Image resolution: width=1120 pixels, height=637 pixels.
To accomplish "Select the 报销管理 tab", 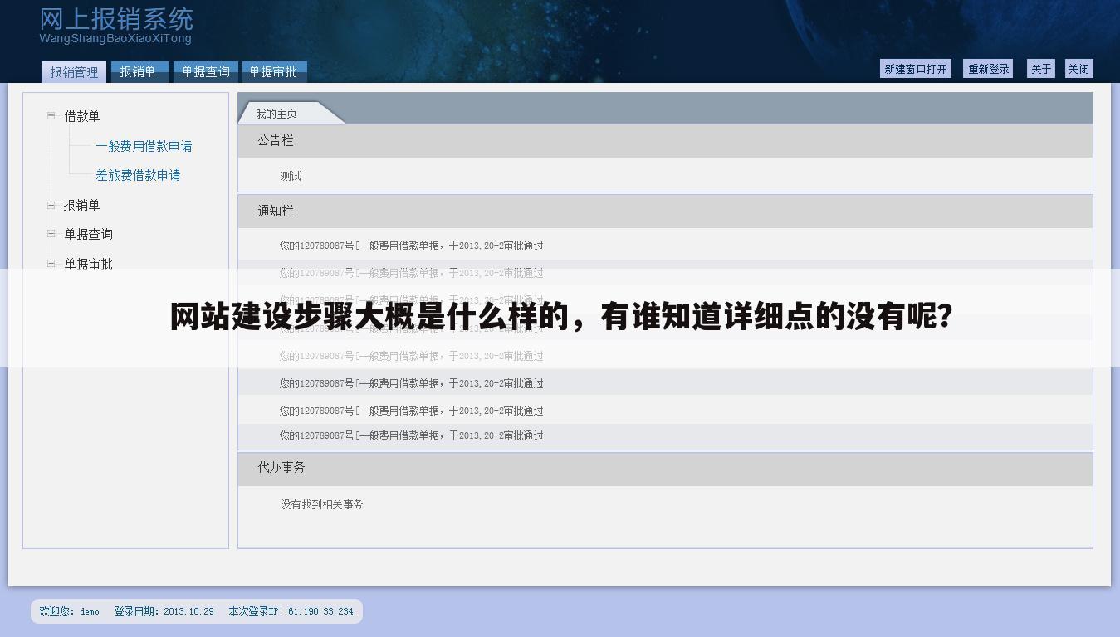I will 74,71.
